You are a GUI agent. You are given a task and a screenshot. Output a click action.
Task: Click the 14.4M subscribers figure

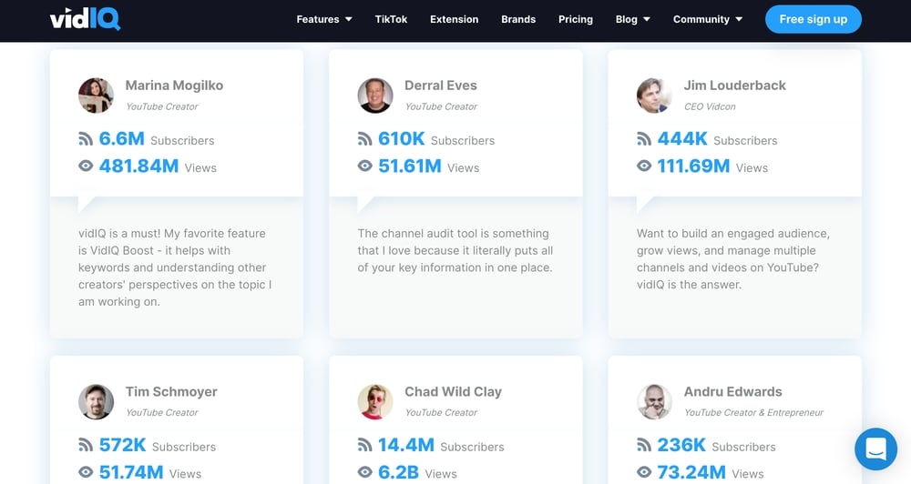click(x=406, y=445)
